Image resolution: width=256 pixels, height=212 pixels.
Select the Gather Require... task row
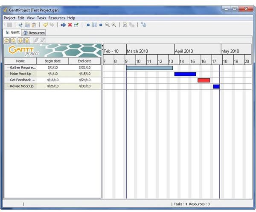pyautogui.click(x=52, y=68)
